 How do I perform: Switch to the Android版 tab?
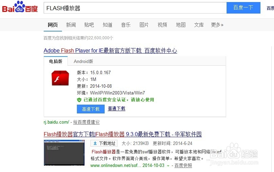pos(83,61)
